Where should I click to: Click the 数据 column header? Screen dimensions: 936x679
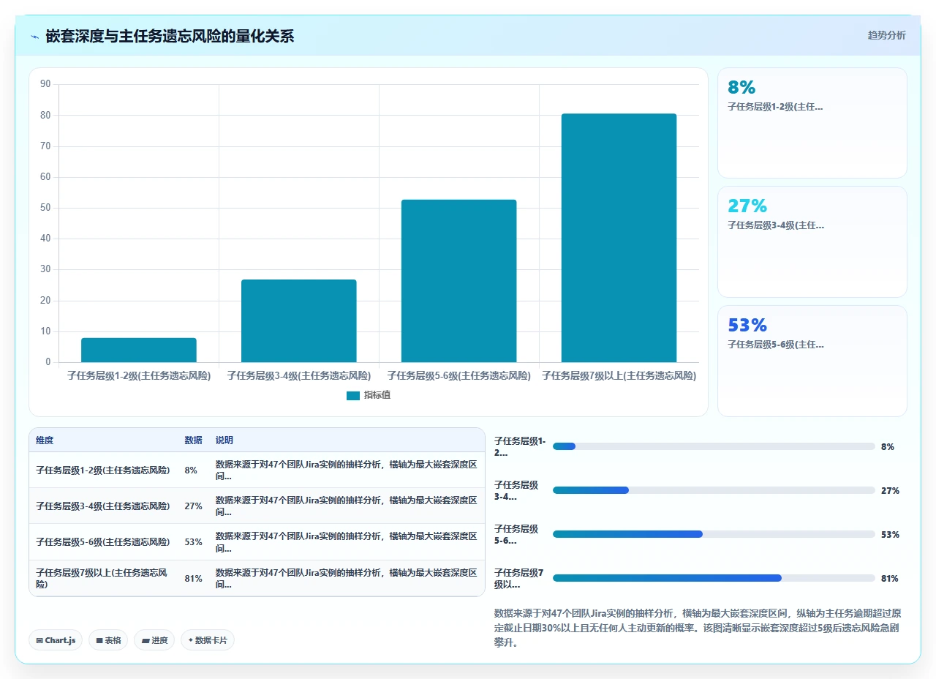click(193, 440)
